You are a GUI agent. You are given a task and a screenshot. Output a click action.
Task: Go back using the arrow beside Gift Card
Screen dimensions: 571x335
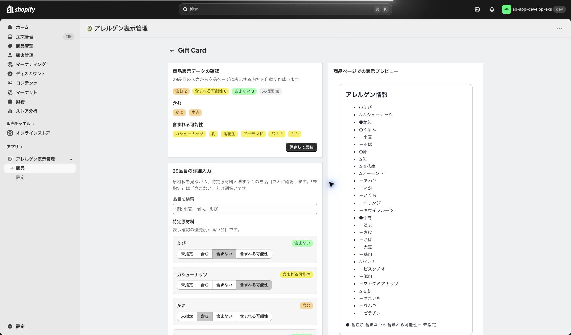click(172, 50)
